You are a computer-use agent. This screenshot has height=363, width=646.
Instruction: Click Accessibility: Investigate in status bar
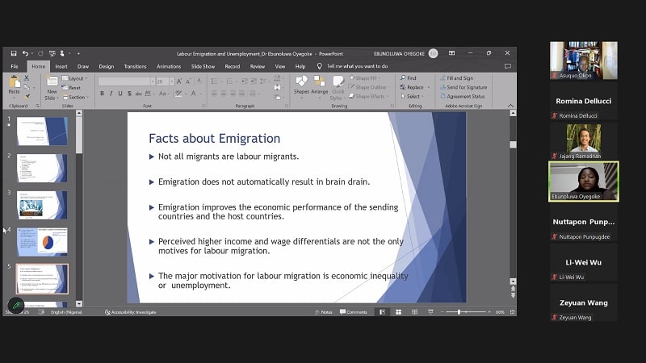[x=133, y=311]
